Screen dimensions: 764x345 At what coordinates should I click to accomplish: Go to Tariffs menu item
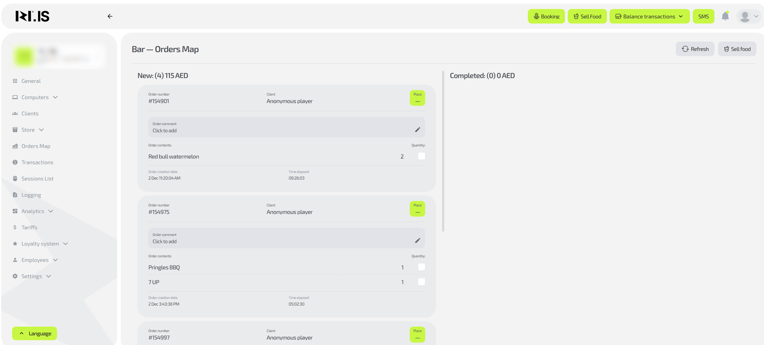(x=29, y=227)
